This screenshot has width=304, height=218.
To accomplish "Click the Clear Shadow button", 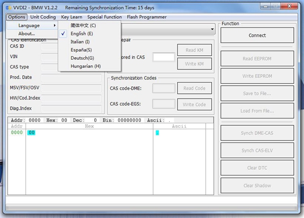I will click(x=257, y=186).
